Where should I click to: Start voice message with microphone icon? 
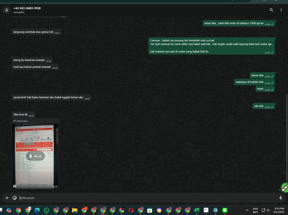point(281,198)
